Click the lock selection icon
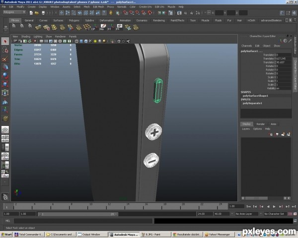 [x=111, y=13]
